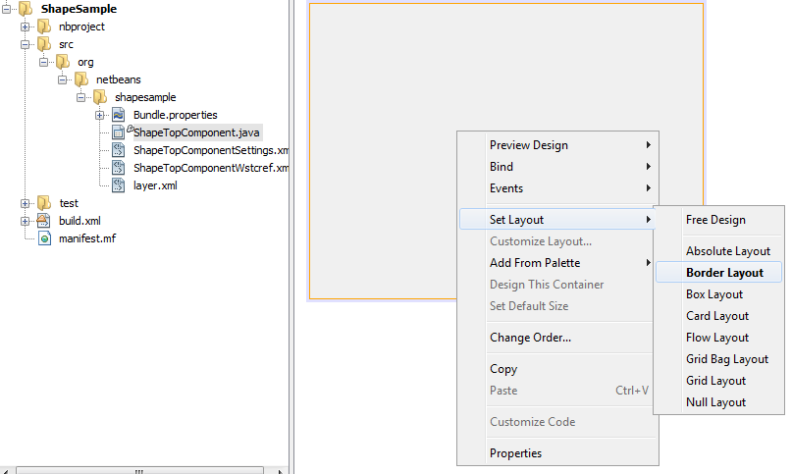Select ShapeTopComponentWstcref.xml in the tree

point(210,168)
